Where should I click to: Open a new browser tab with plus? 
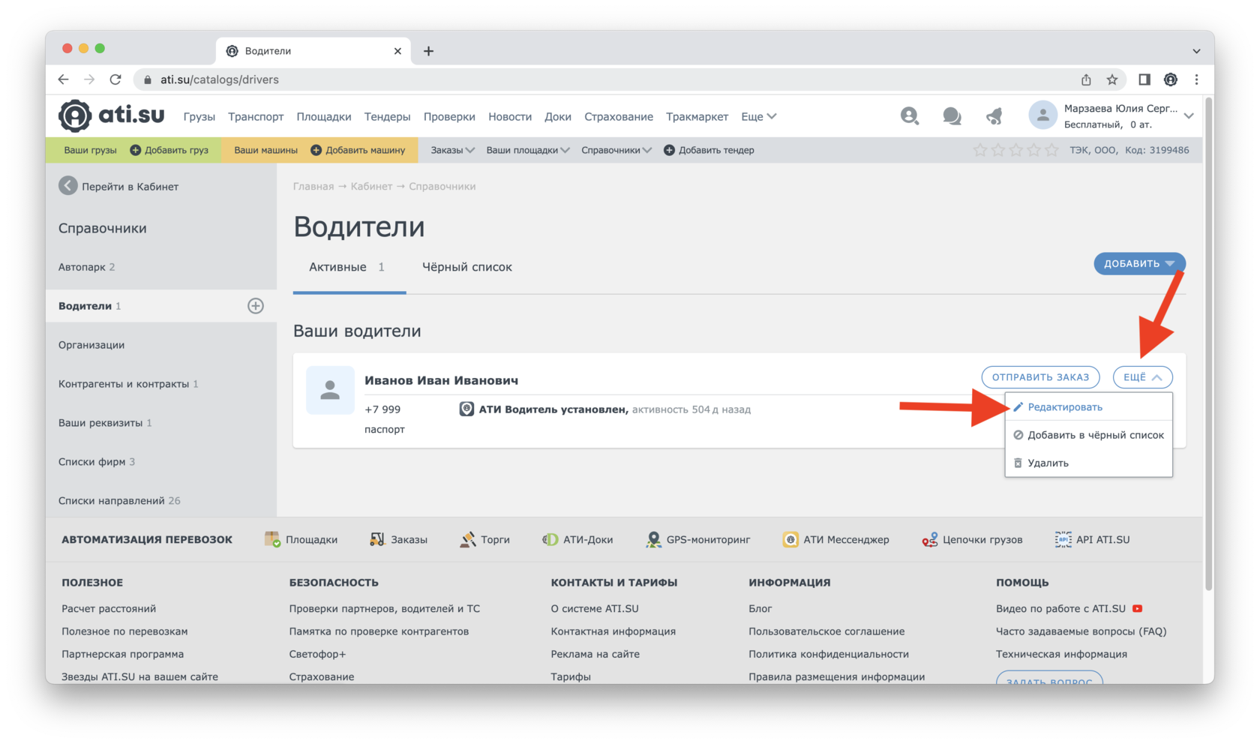[428, 51]
